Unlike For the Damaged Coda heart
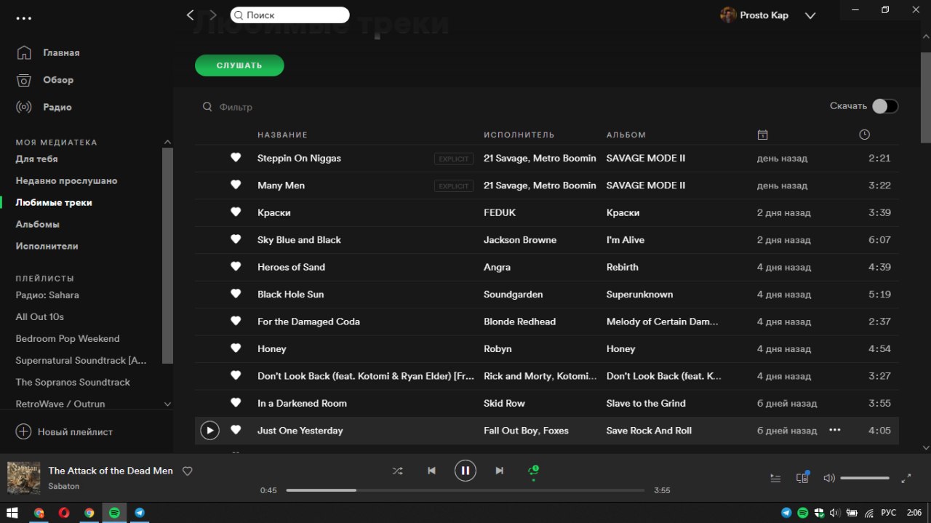The image size is (931, 523). [x=236, y=322]
